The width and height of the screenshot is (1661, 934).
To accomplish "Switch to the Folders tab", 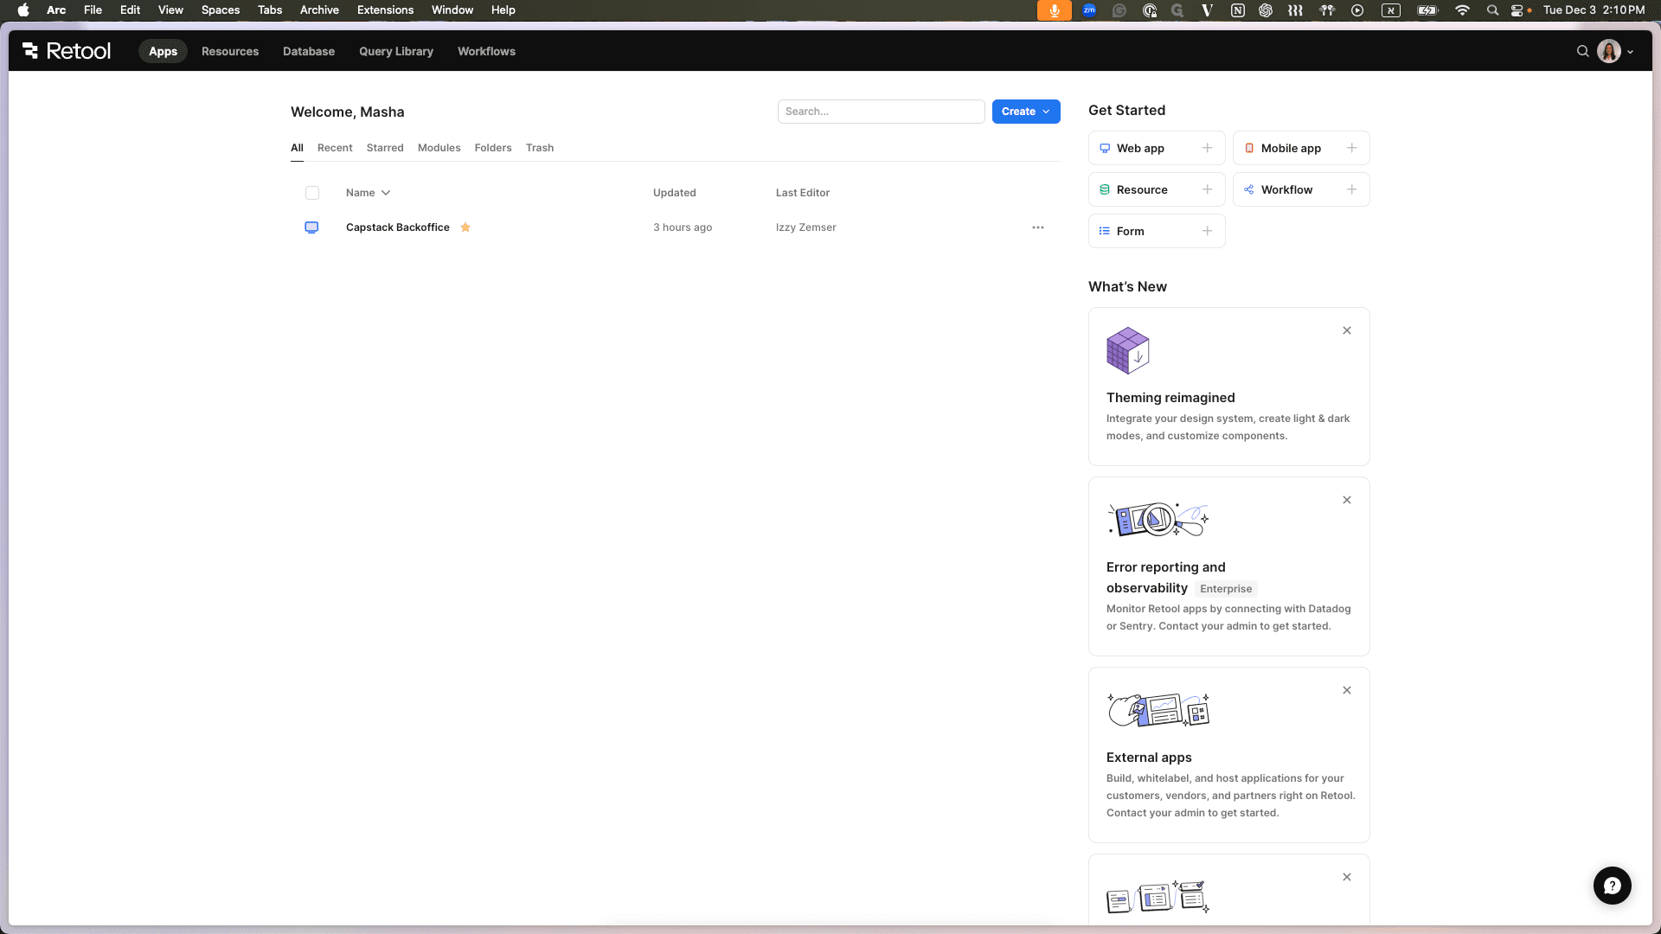I will coord(493,148).
